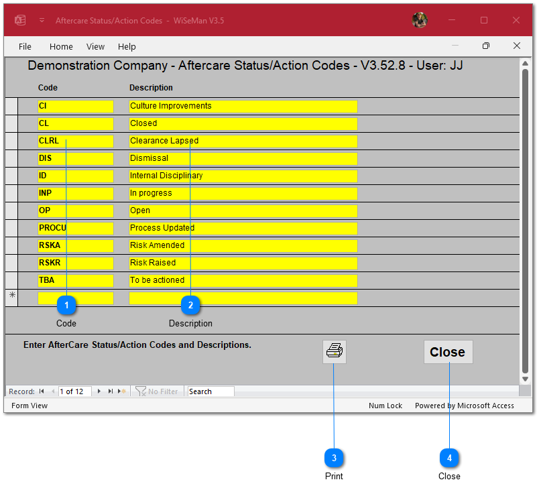Open the Help menu
The image size is (539, 492).
[x=127, y=47]
